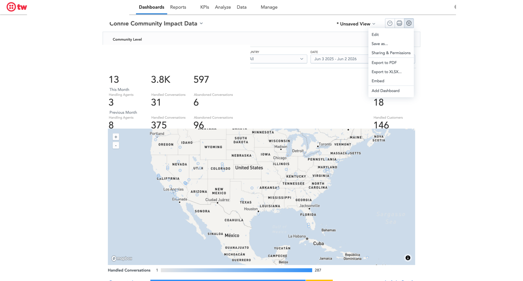
Task: Open the Data tab
Action: click(242, 7)
